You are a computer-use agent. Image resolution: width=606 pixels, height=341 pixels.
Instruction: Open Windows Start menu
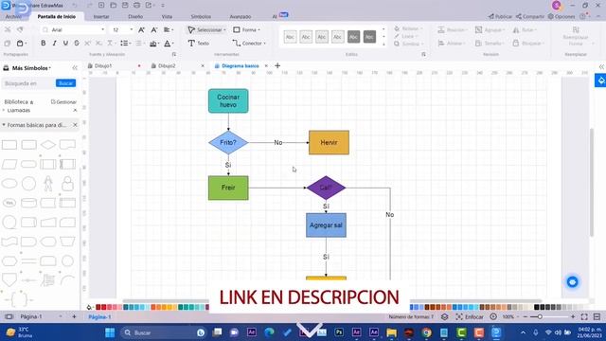[110, 332]
